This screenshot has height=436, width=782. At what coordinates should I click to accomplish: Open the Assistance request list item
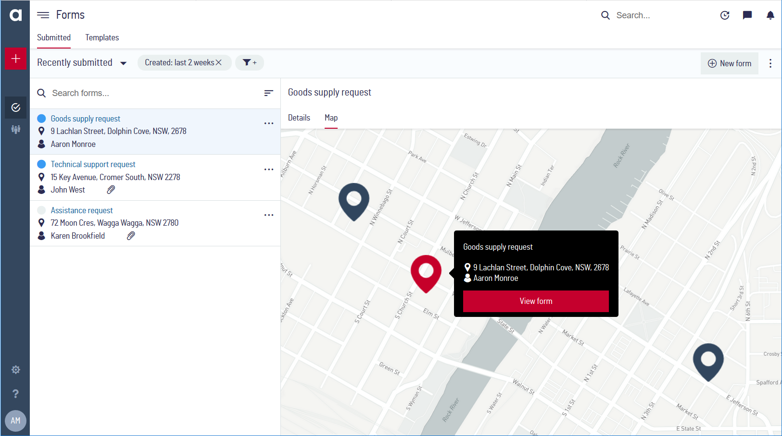tap(155, 223)
